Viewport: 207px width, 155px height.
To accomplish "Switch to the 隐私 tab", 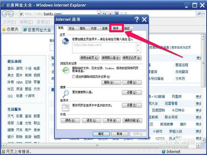I will click(x=83, y=28).
